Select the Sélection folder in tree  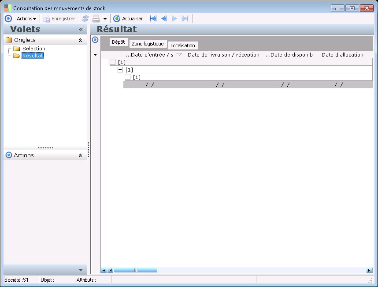[33, 49]
